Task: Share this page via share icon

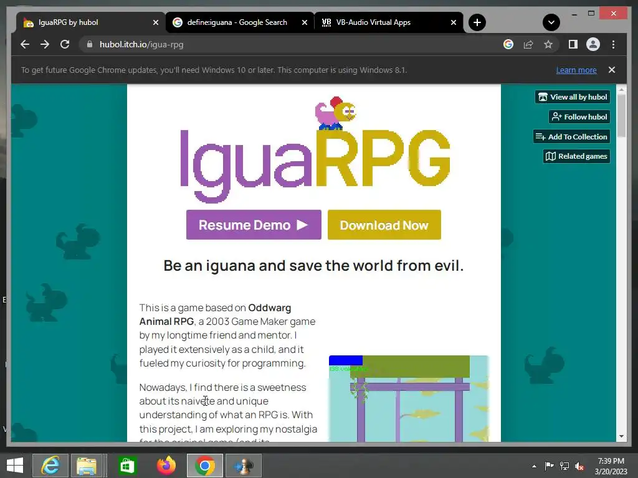Action: (528, 44)
